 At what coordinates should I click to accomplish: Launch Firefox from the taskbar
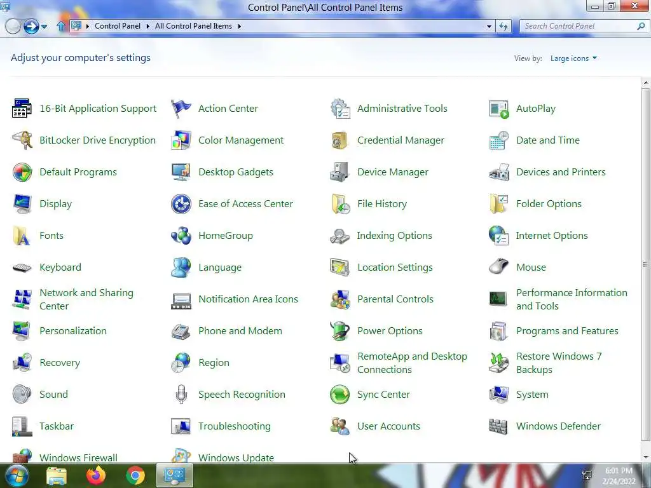click(96, 475)
